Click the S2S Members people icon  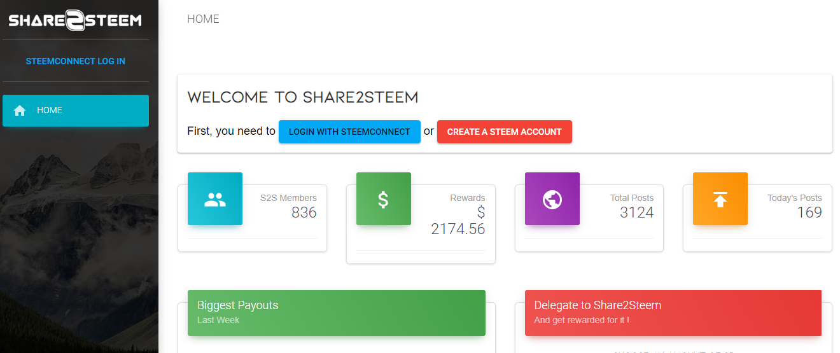click(215, 199)
